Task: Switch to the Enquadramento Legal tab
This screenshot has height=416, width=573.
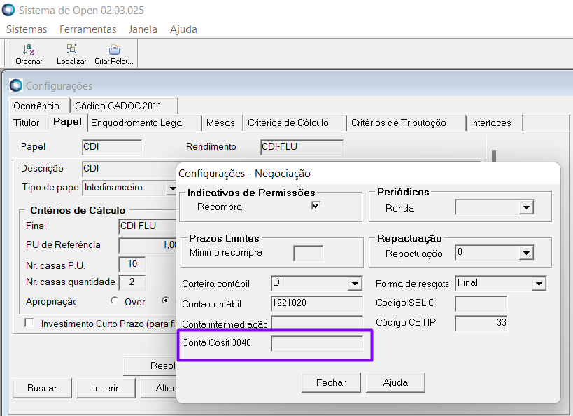Action: click(137, 123)
